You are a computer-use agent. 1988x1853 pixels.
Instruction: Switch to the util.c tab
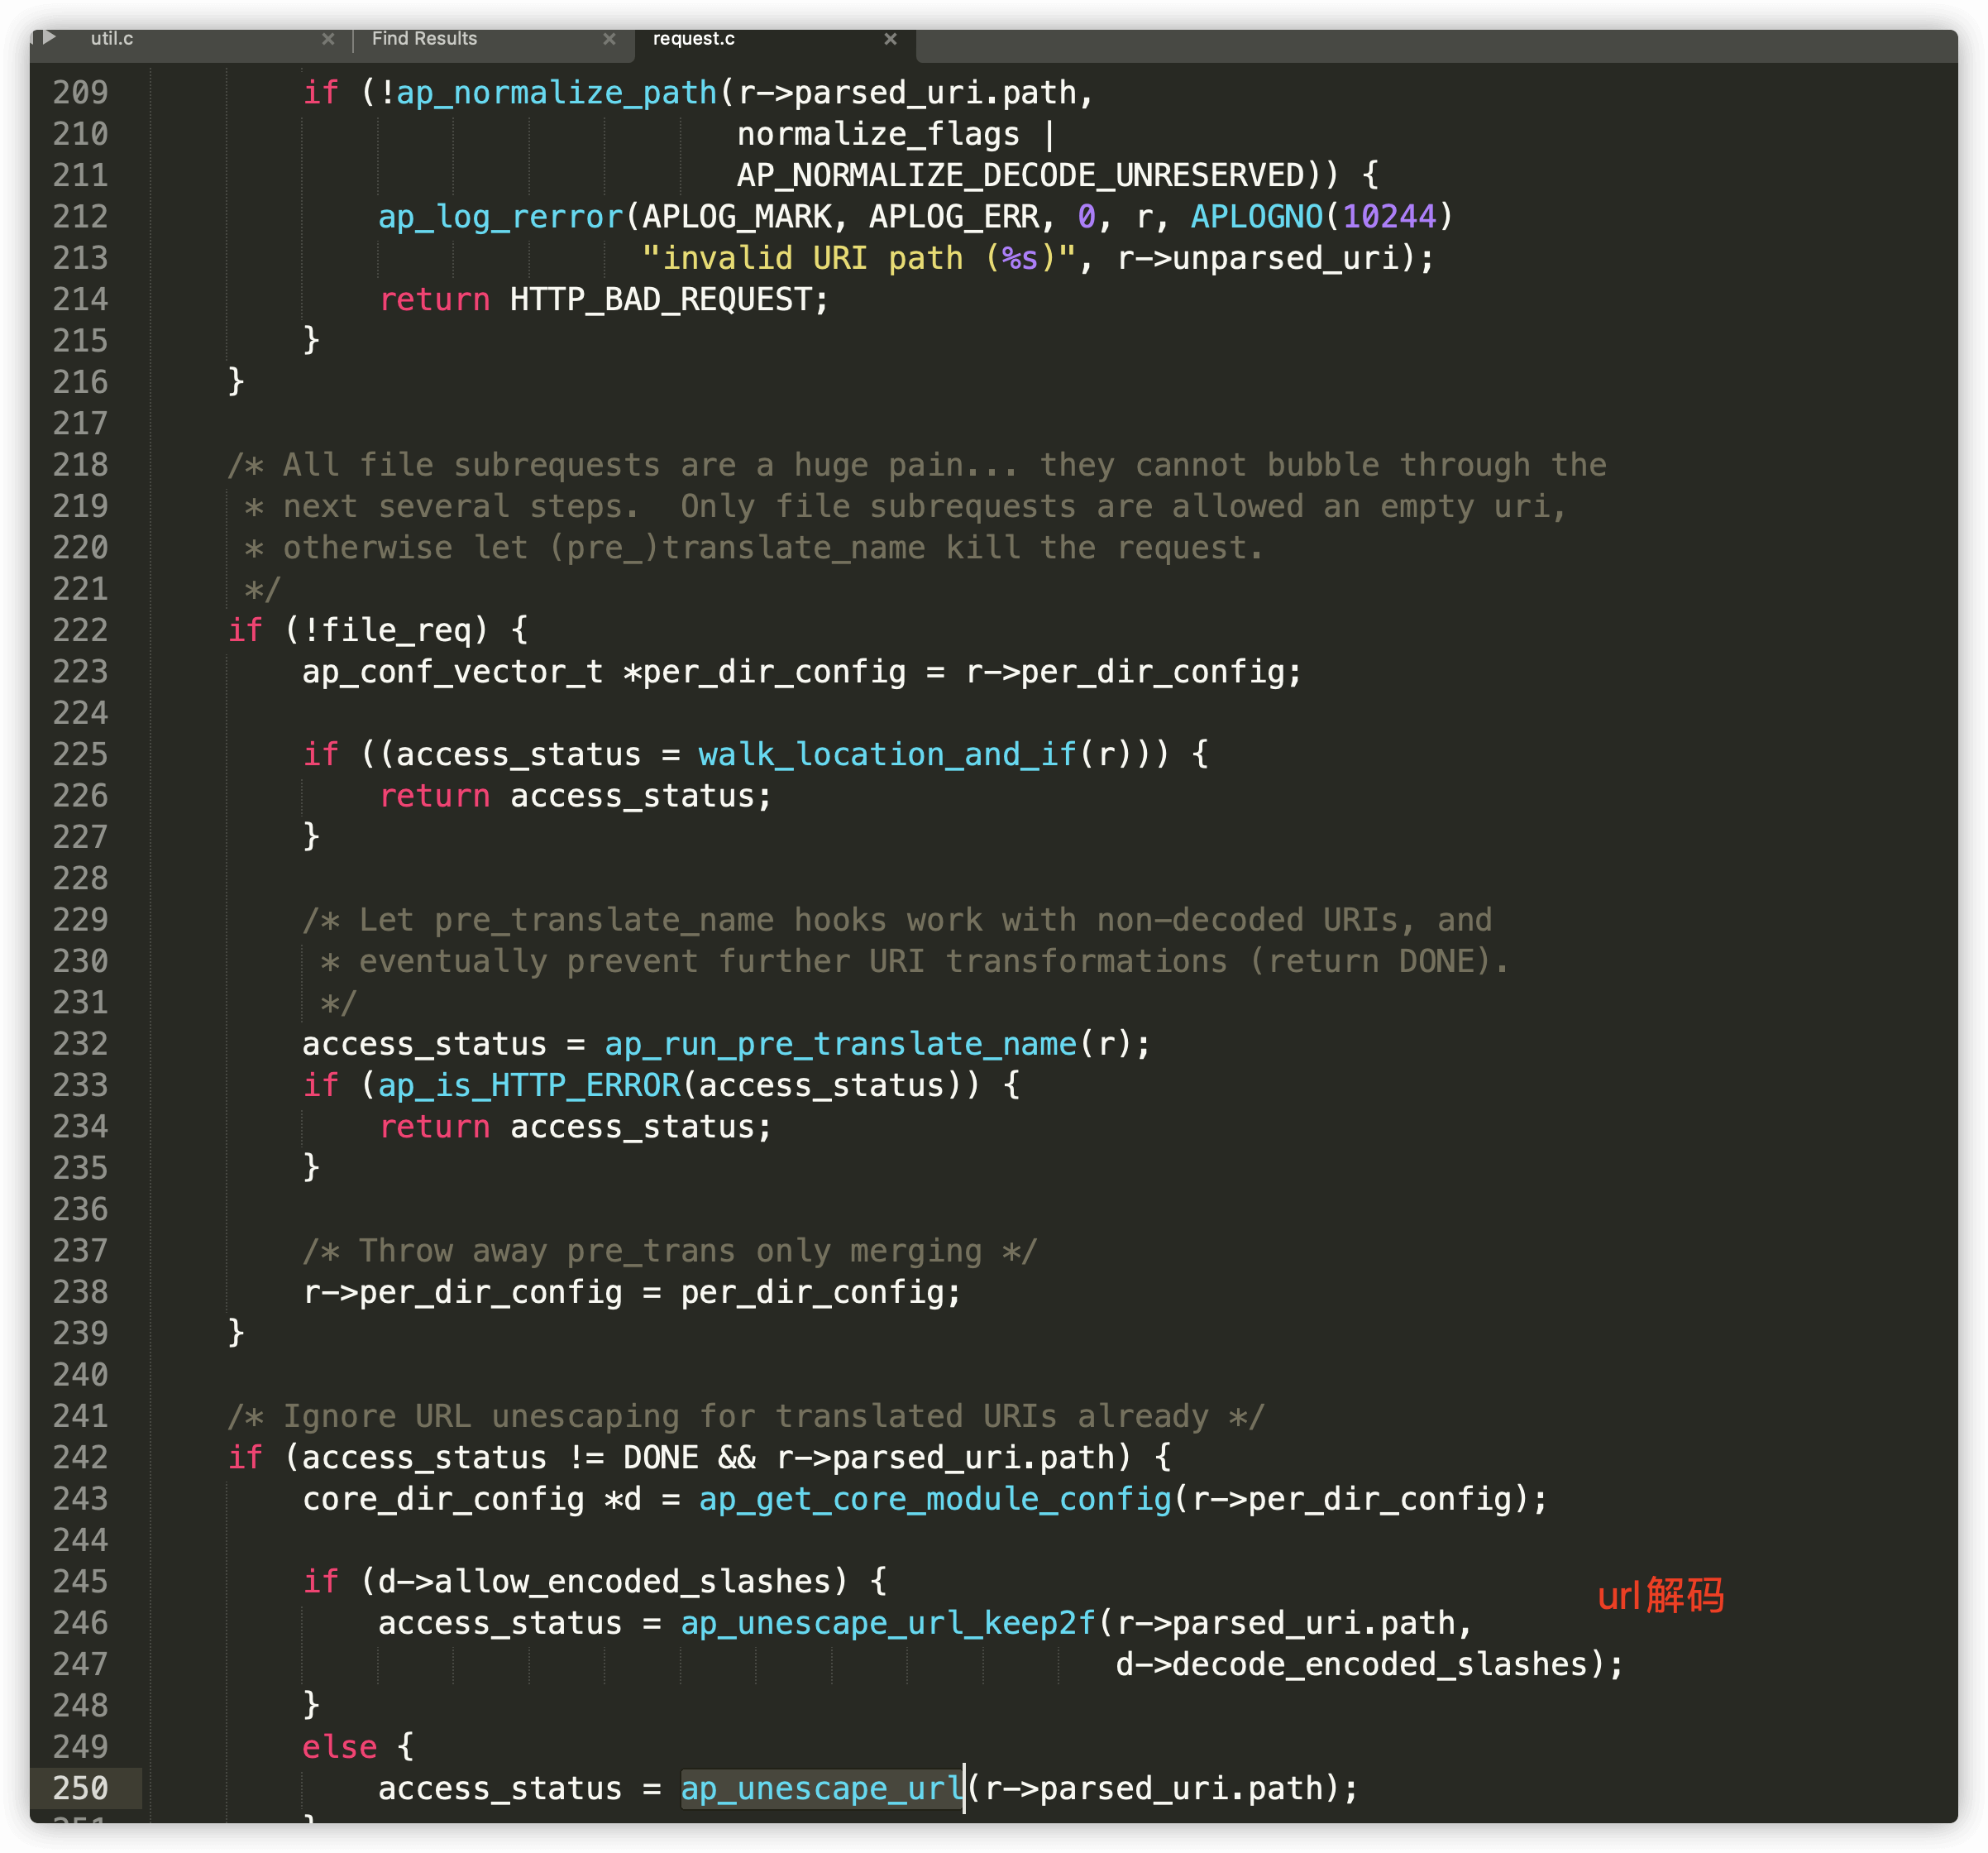[x=112, y=39]
